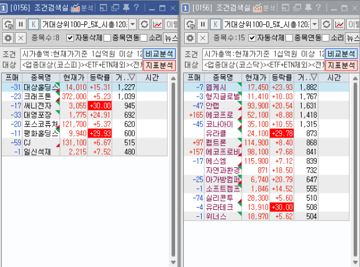Open 분석 in right window title bar
The width and height of the screenshot is (360, 267).
point(264,8)
